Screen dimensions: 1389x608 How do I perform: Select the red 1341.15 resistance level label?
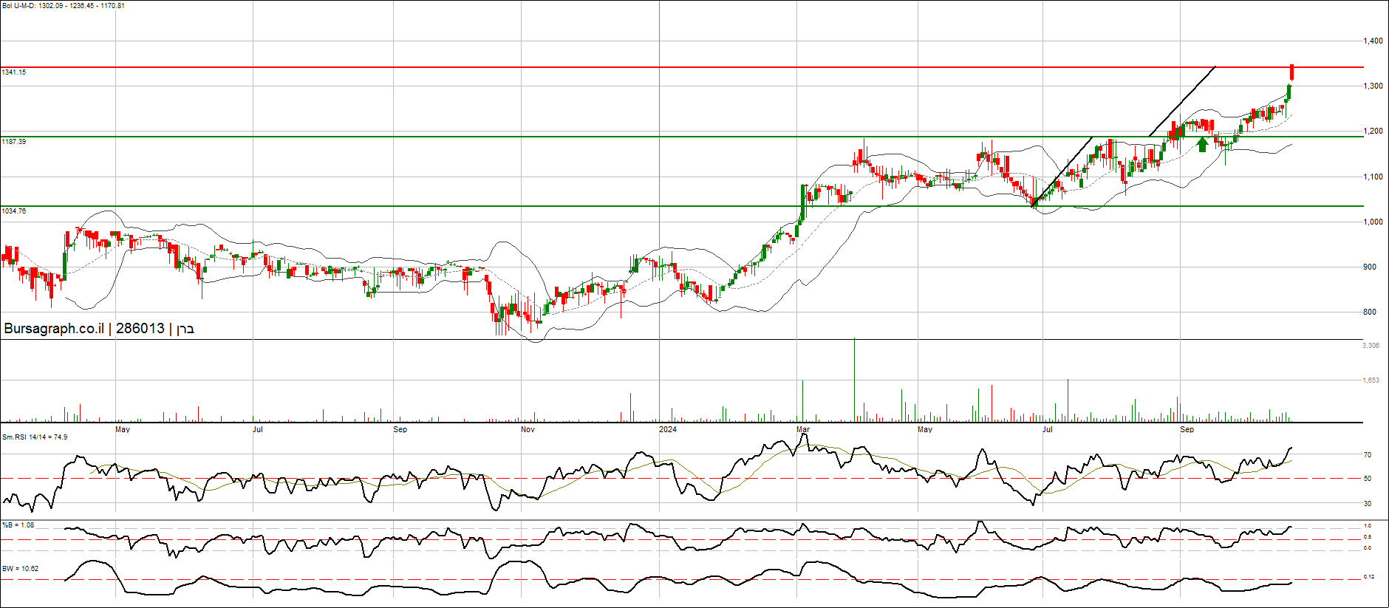coord(14,72)
